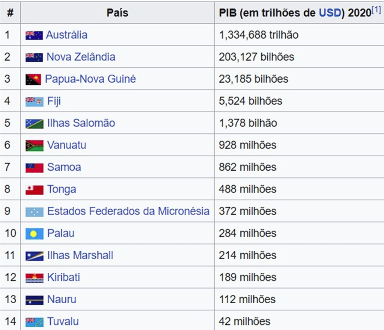
Task: Click the Fiji flag icon
Action: coord(34,101)
